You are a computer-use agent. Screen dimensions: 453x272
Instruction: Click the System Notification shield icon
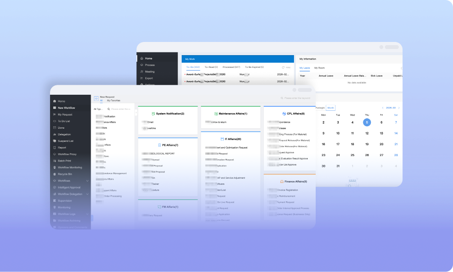[153, 114]
